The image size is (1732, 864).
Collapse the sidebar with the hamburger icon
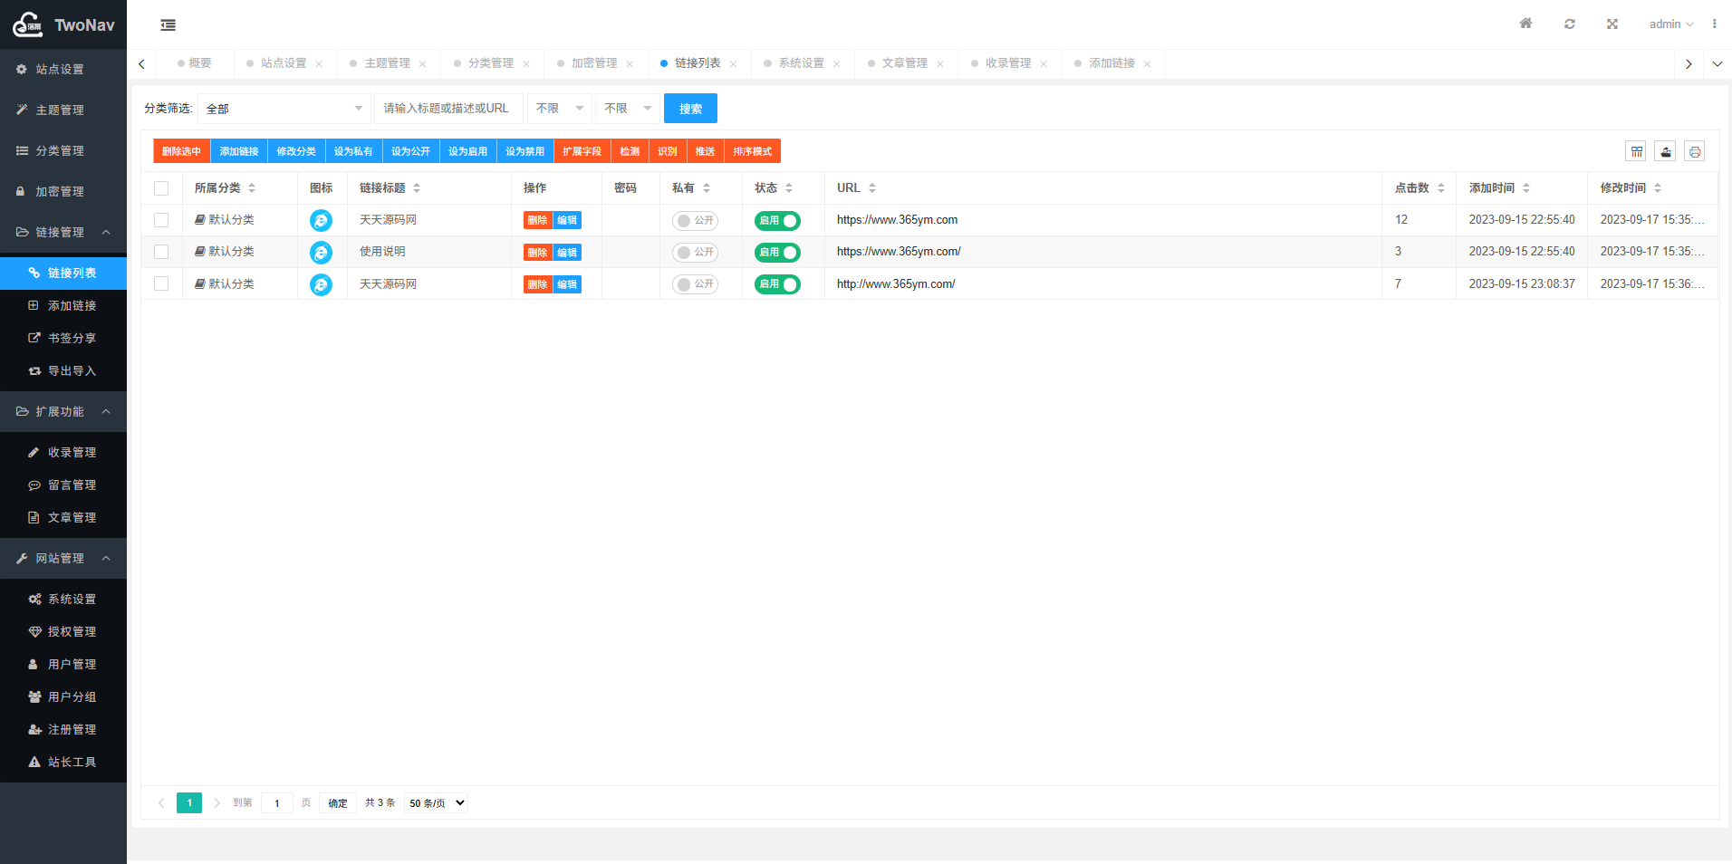pyautogui.click(x=168, y=25)
